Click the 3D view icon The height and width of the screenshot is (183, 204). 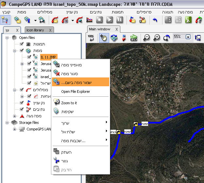click(133, 37)
